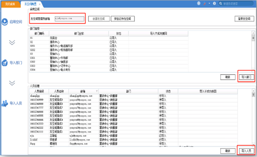Click the 登录友空间 button
The height and width of the screenshot is (157, 257).
coord(244,19)
